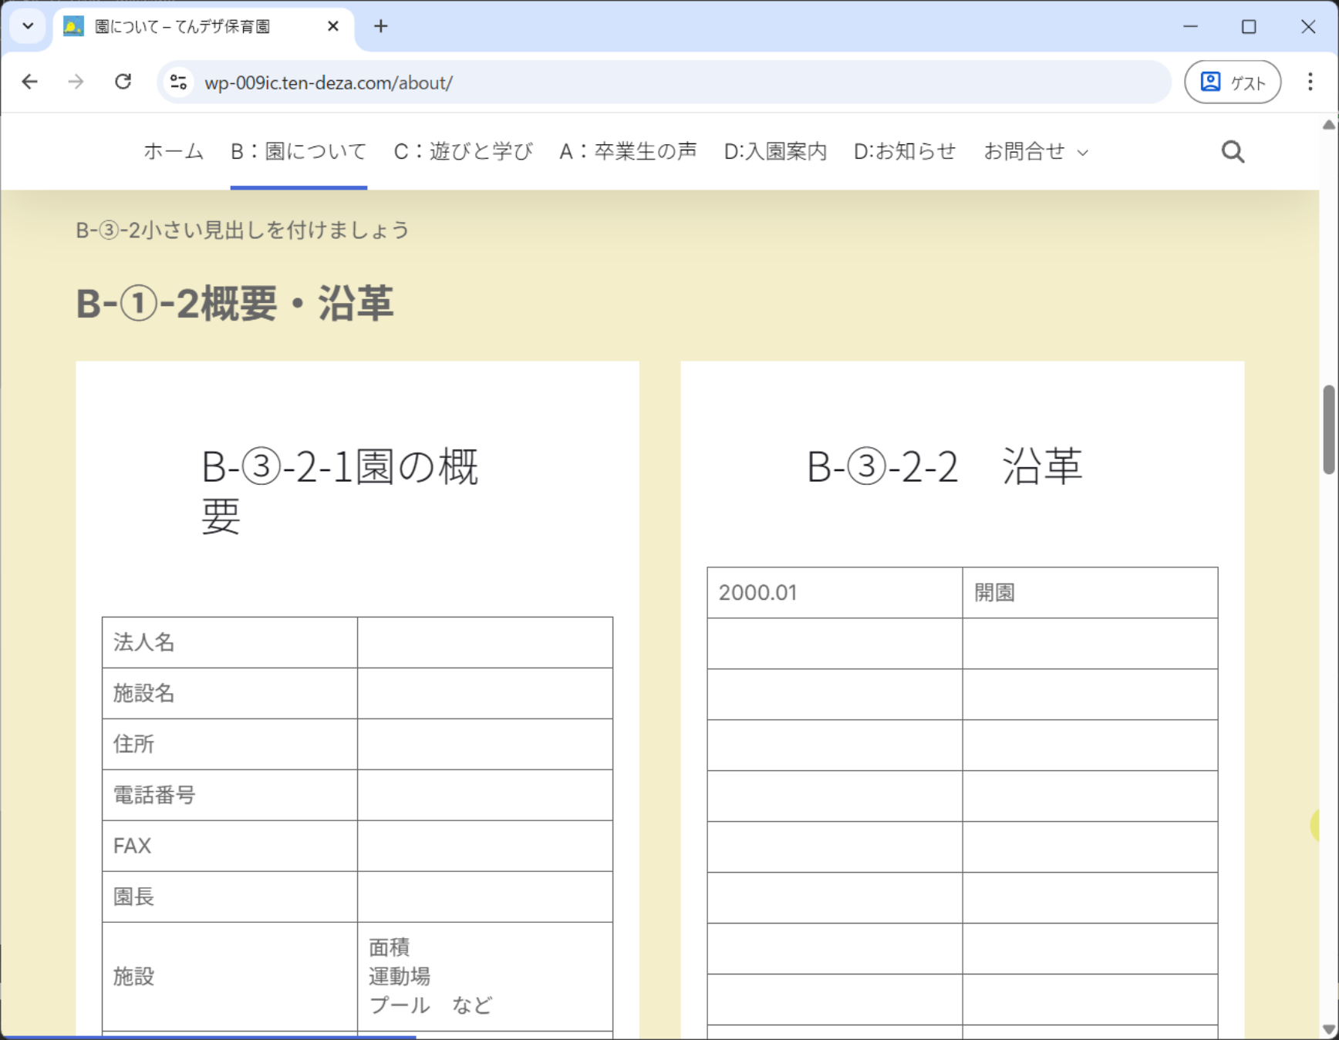
Task: Open a new browser tab
Action: (x=381, y=26)
